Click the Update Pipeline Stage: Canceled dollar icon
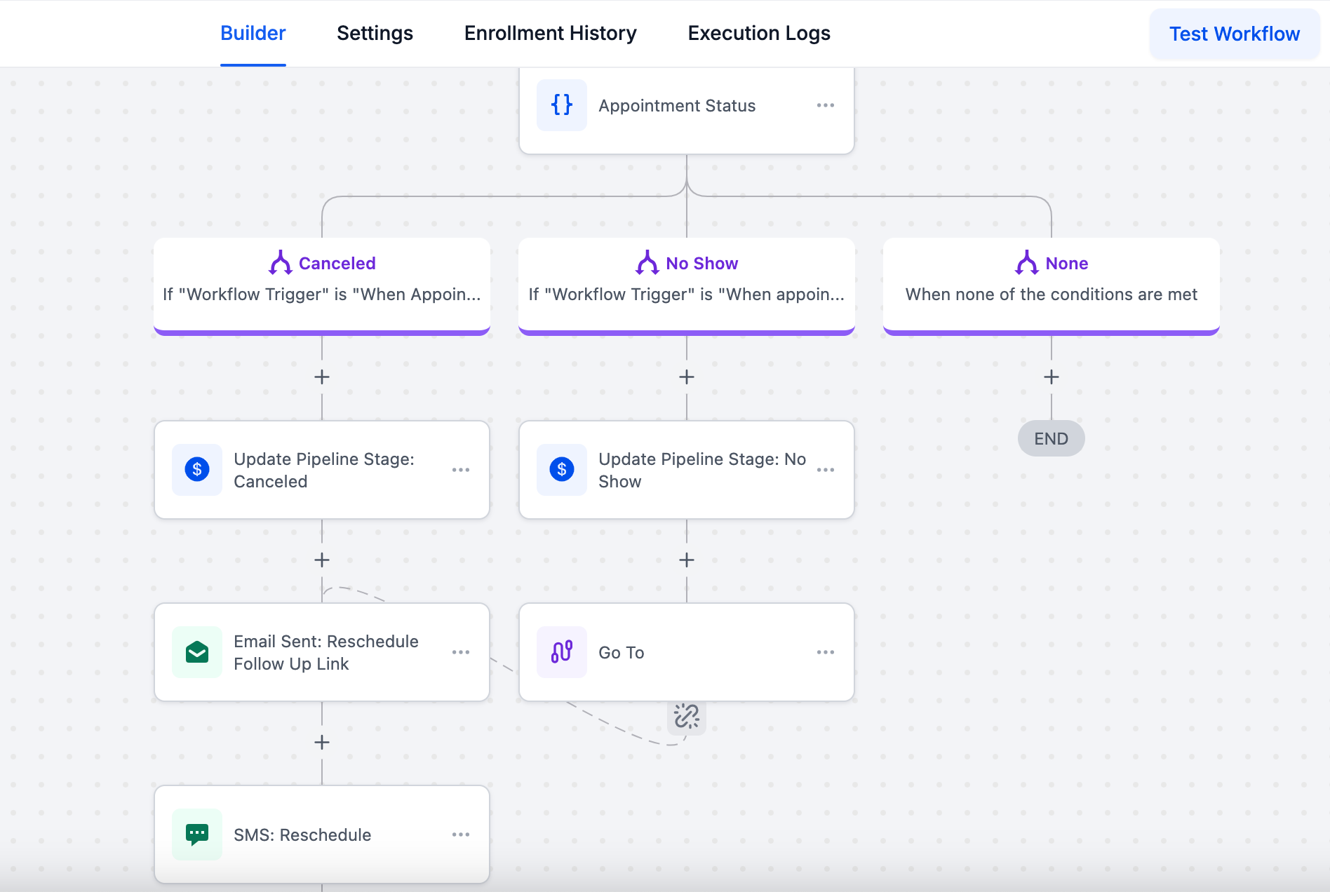The width and height of the screenshot is (1330, 892). pos(197,470)
